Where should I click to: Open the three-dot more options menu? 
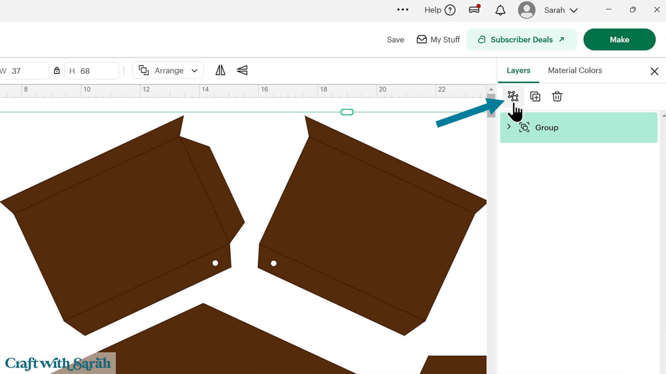point(402,10)
